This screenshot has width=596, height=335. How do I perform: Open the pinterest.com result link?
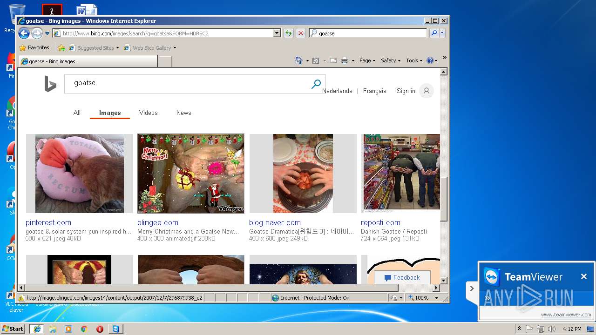(x=48, y=222)
